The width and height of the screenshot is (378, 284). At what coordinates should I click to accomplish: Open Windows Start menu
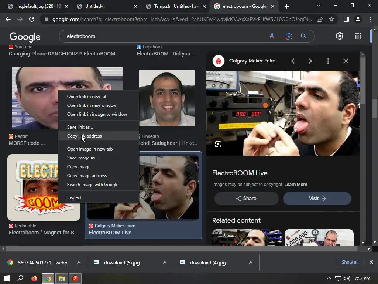[x=7, y=278]
